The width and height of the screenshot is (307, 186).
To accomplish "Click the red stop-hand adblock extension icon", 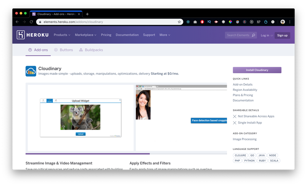I will (202, 22).
